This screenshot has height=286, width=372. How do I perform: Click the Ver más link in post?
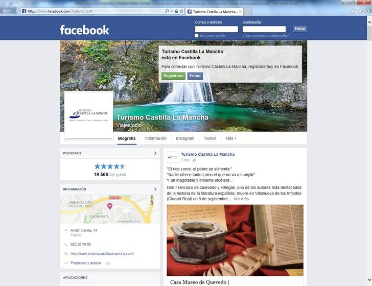coord(241,199)
